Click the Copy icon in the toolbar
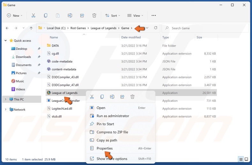The image size is (252, 165). pos(46,15)
